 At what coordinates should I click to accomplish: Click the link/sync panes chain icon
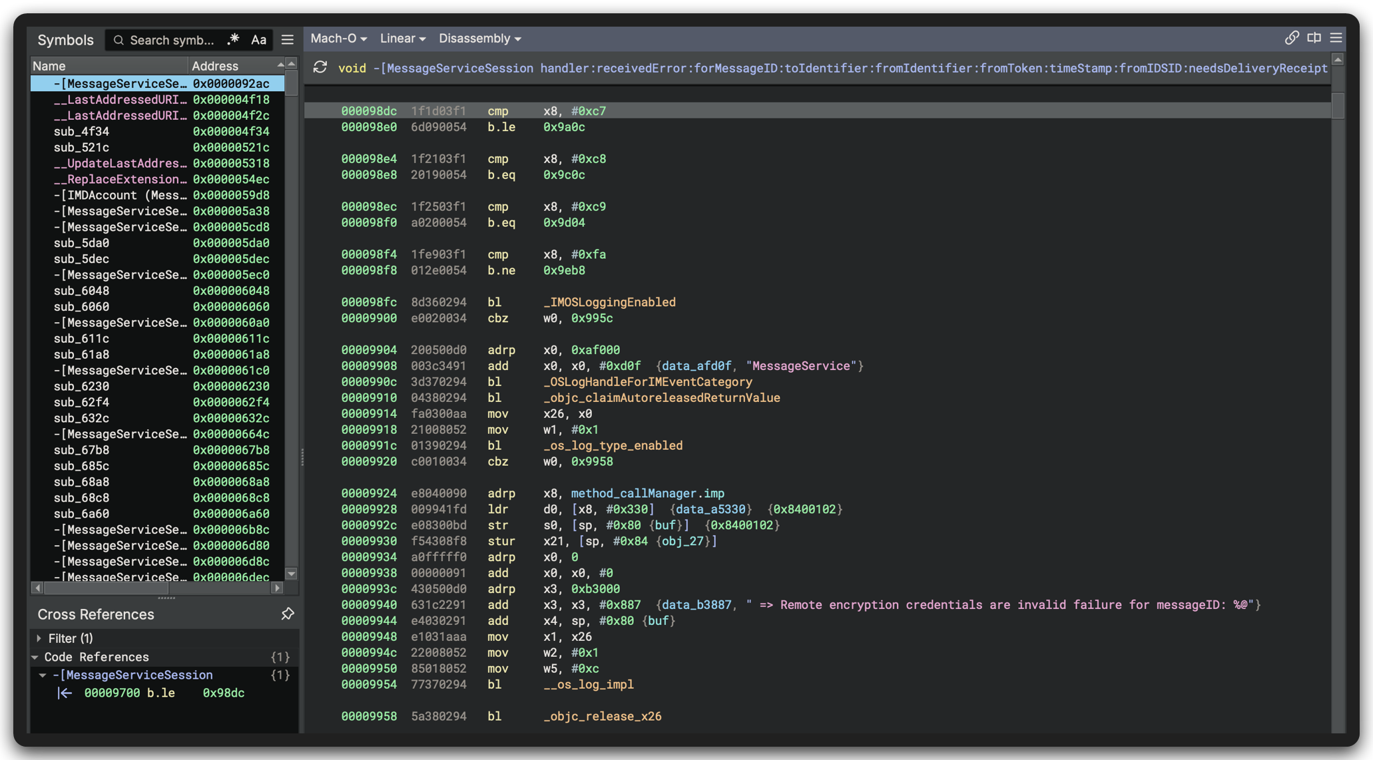1292,38
